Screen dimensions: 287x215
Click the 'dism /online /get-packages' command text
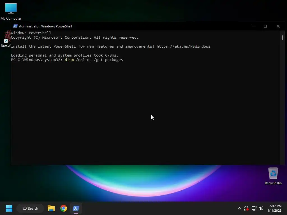tap(94, 60)
